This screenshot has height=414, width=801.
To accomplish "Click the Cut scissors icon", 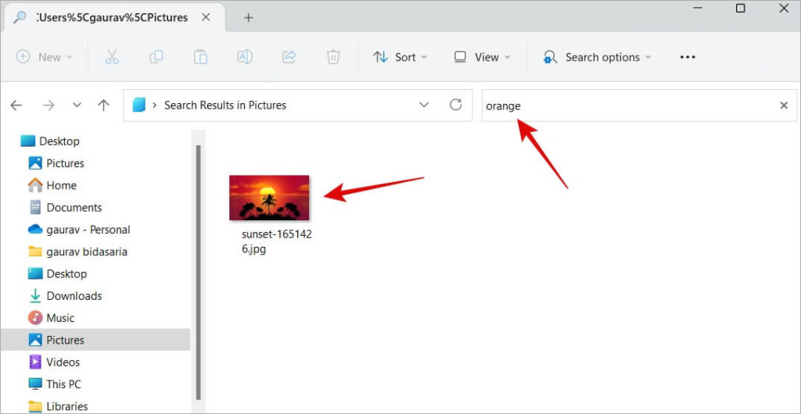I will pos(112,56).
